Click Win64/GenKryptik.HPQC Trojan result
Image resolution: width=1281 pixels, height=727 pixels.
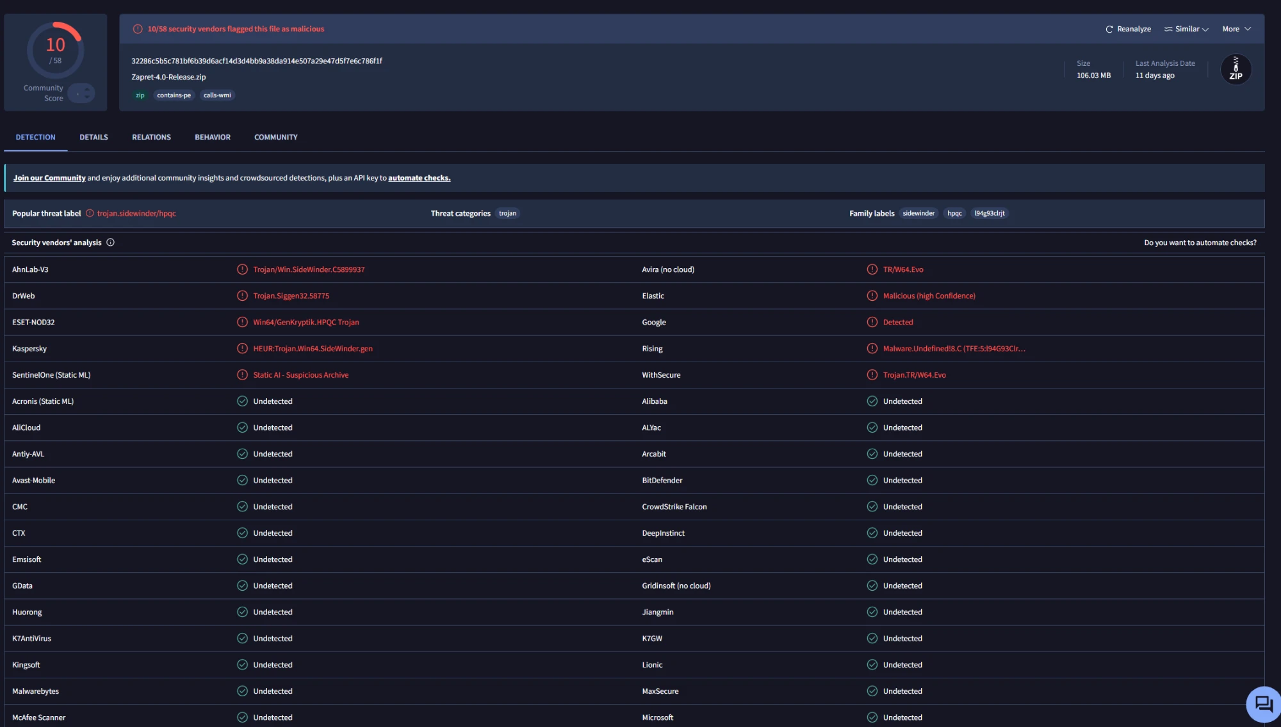point(306,322)
